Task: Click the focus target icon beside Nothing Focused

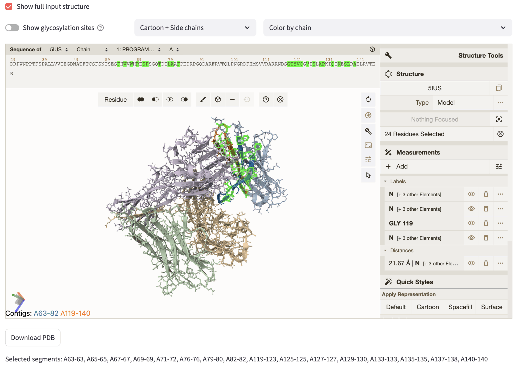Action: (x=499, y=119)
